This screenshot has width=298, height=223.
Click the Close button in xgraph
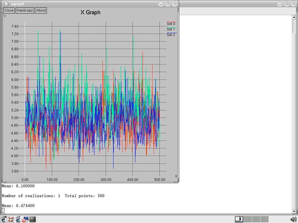click(9, 10)
